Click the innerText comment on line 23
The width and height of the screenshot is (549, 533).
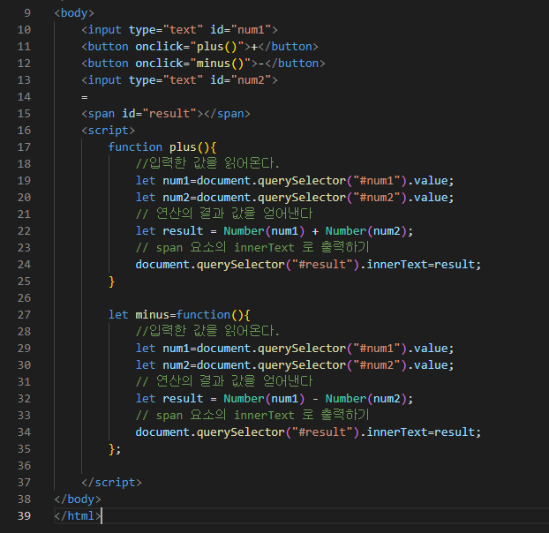coord(252,247)
